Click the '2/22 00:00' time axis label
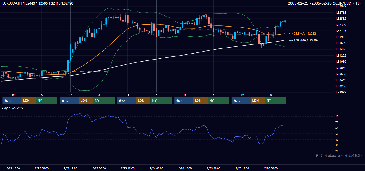This screenshot has width=365, height=171. [42, 168]
